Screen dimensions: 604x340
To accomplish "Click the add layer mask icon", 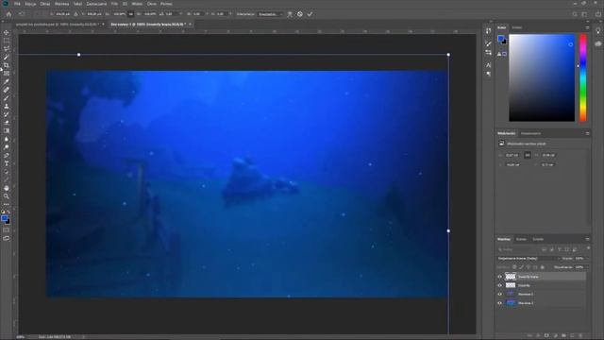I will click(x=546, y=336).
